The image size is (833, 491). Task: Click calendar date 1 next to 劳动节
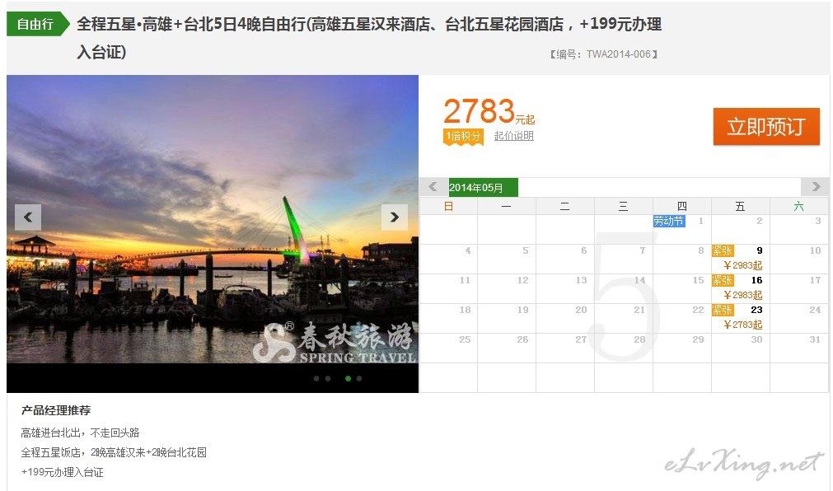point(700,221)
